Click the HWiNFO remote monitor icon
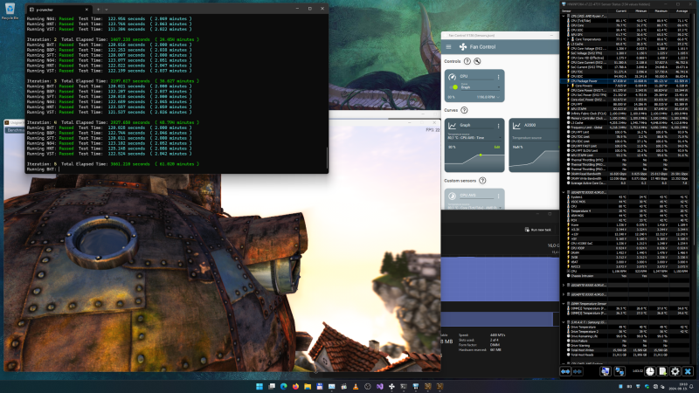This screenshot has height=393, width=699. click(x=605, y=371)
